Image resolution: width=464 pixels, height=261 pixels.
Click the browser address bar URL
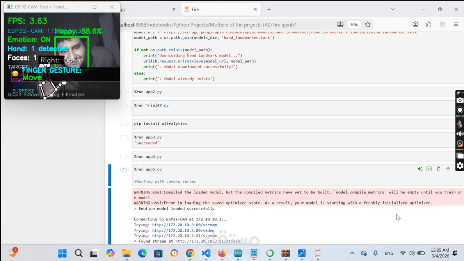pos(208,25)
